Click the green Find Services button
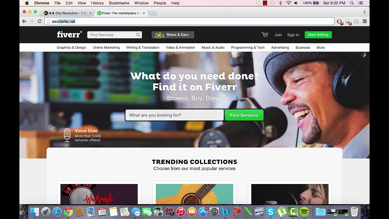Screen dimensions: 389x219 [244, 115]
